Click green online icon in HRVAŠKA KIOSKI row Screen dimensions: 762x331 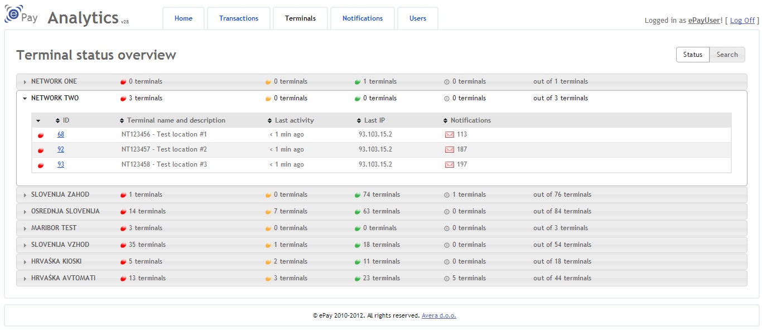[x=358, y=262]
